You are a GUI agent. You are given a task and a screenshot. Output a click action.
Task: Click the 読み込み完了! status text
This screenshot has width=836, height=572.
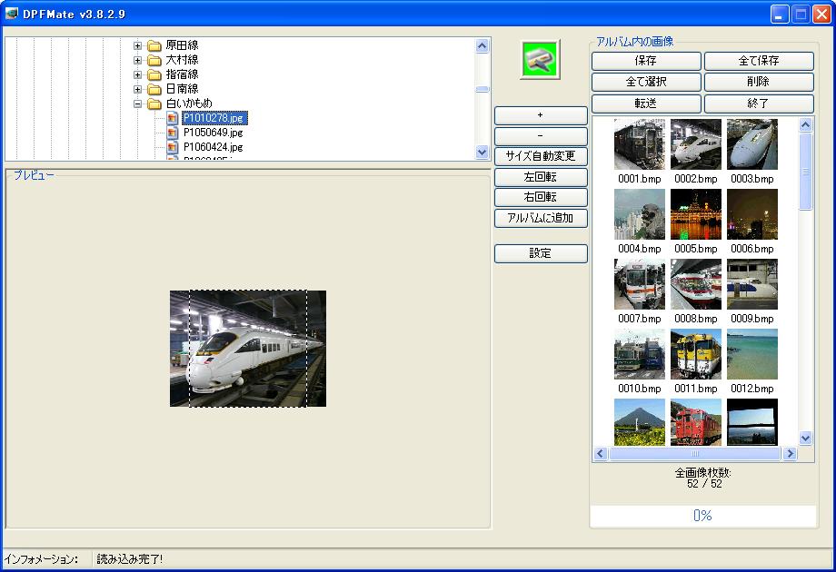(130, 558)
